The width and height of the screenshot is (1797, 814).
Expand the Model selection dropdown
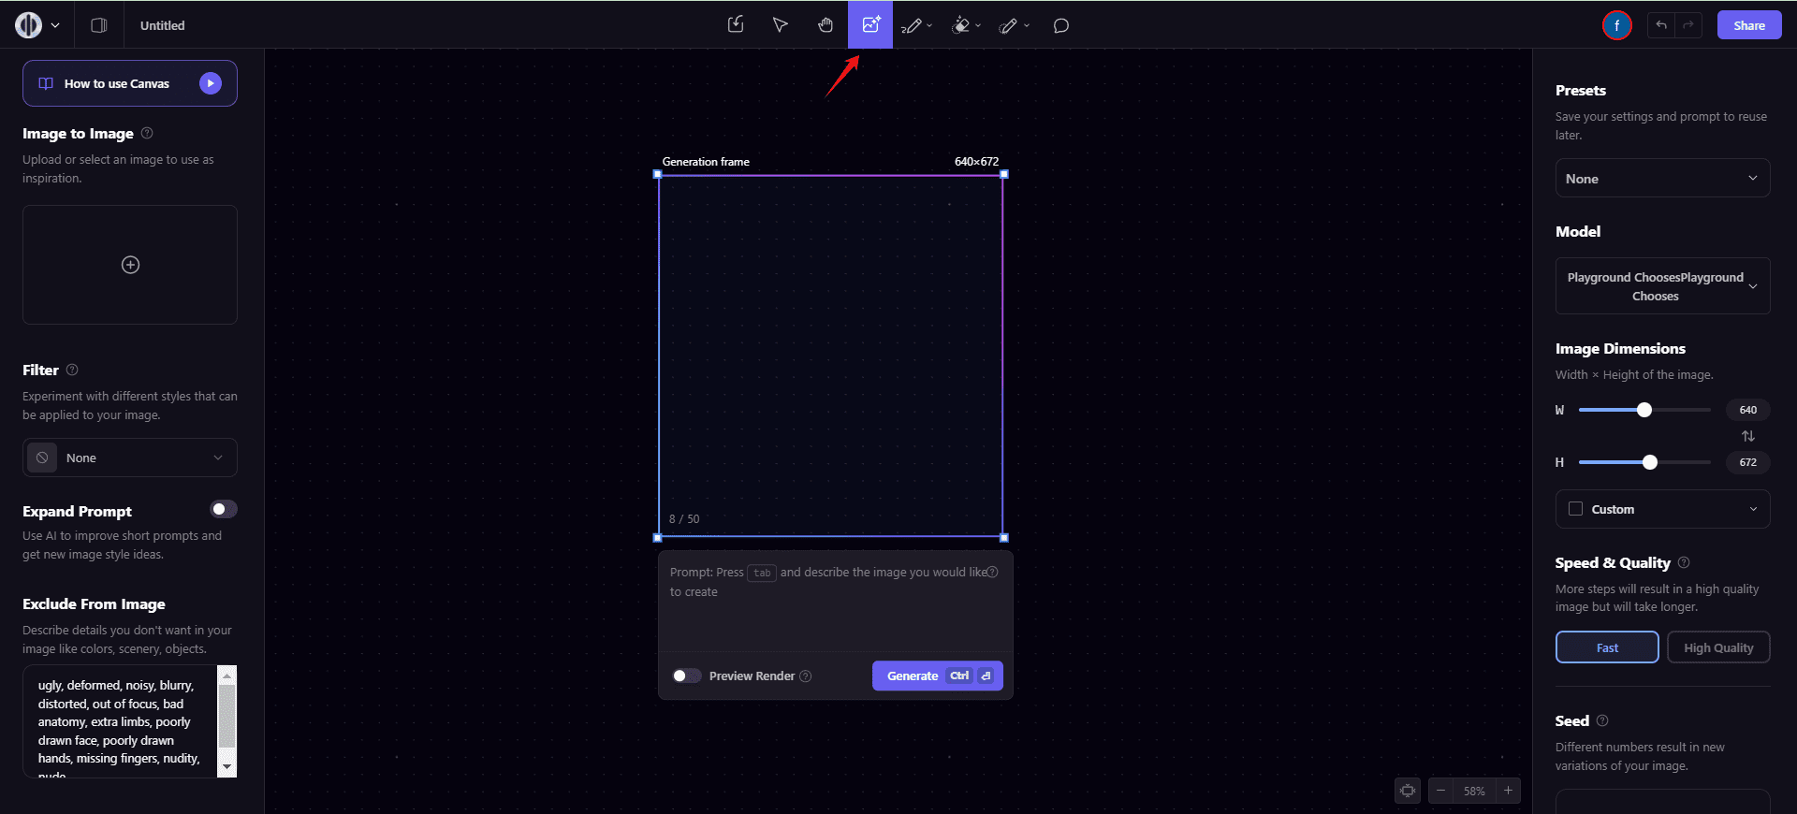[x=1661, y=286]
